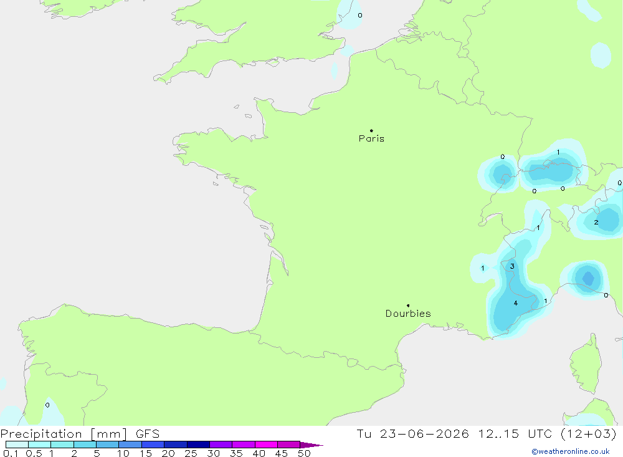Screen dimensions: 623x457
Task: Pick the 35–40 mm legend color swatch
Action: click(x=243, y=445)
